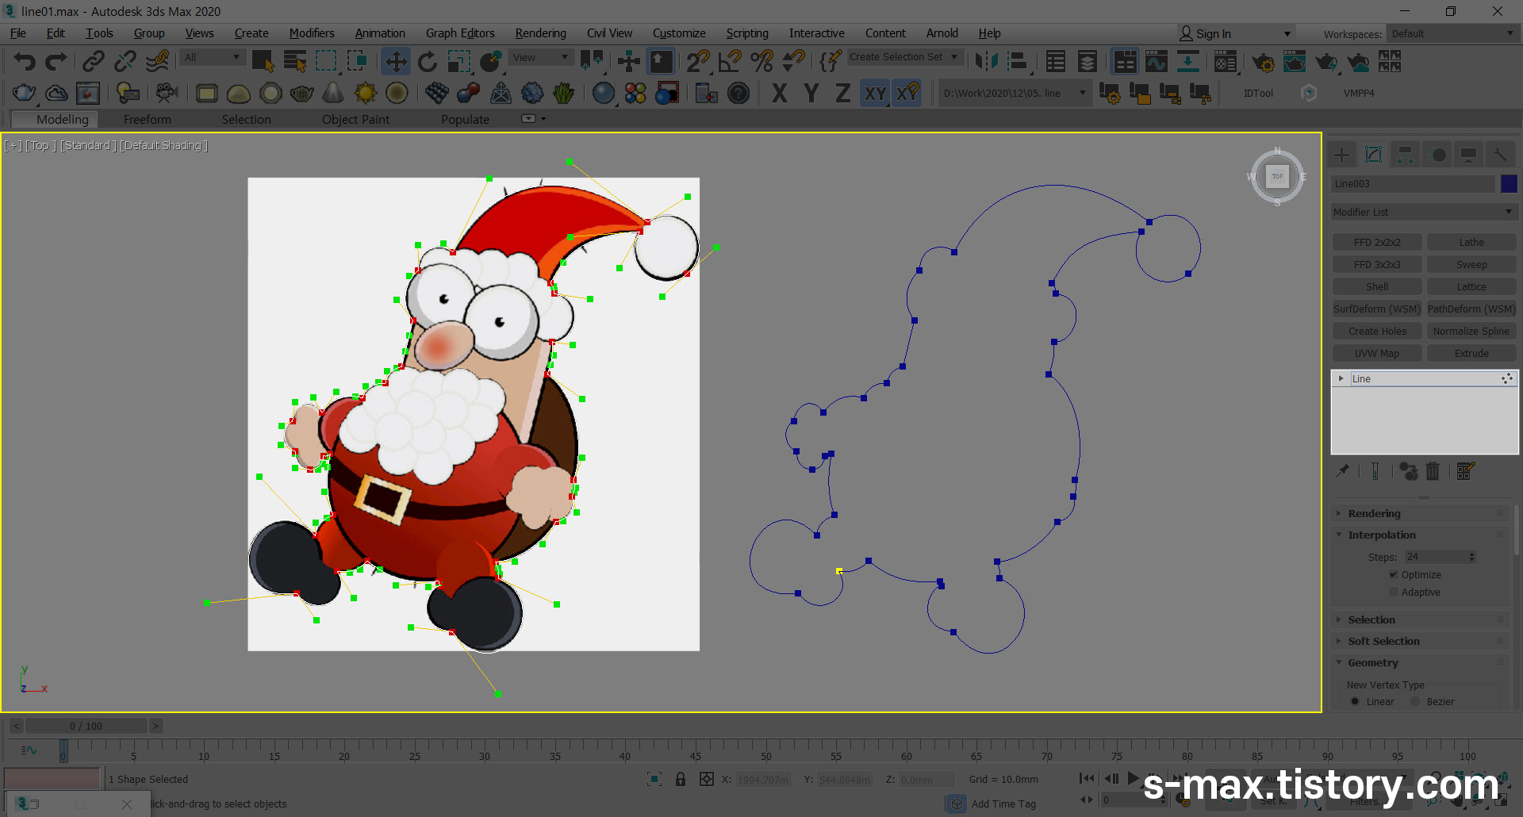Toggle the XY axis constraint
Viewport: 1523px width, 817px height.
point(875,94)
